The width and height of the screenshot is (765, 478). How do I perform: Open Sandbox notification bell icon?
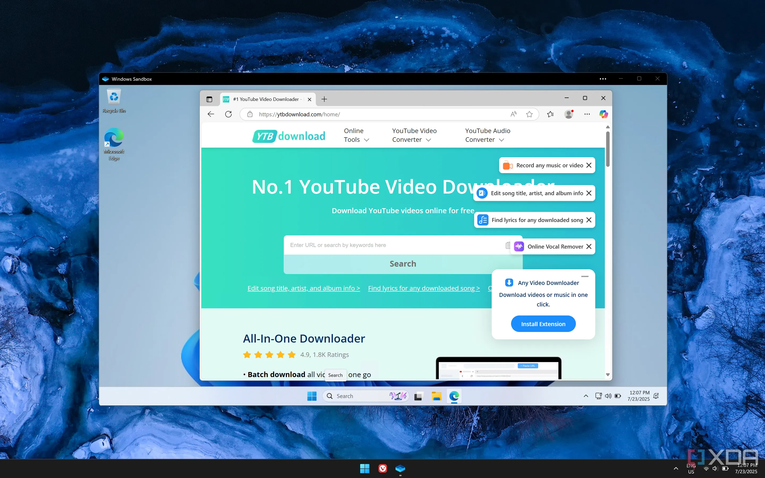(x=656, y=396)
